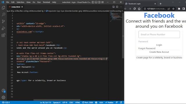This screenshot has height=104, width=186.
Task: Close the index.html editor tab
Action: tap(22, 7)
